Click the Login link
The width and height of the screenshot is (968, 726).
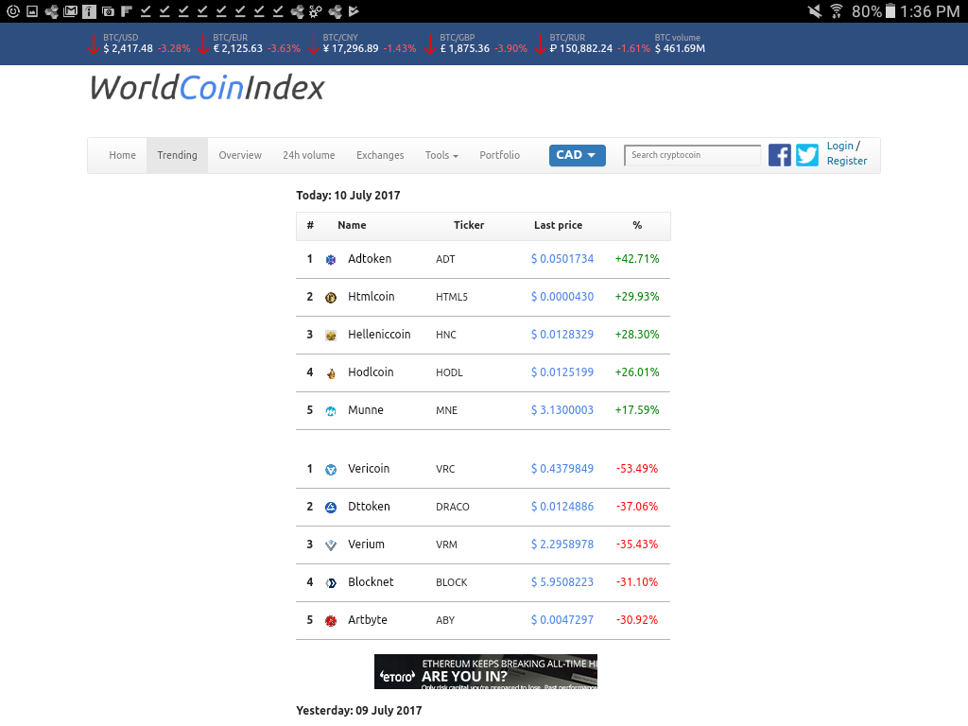pyautogui.click(x=839, y=146)
